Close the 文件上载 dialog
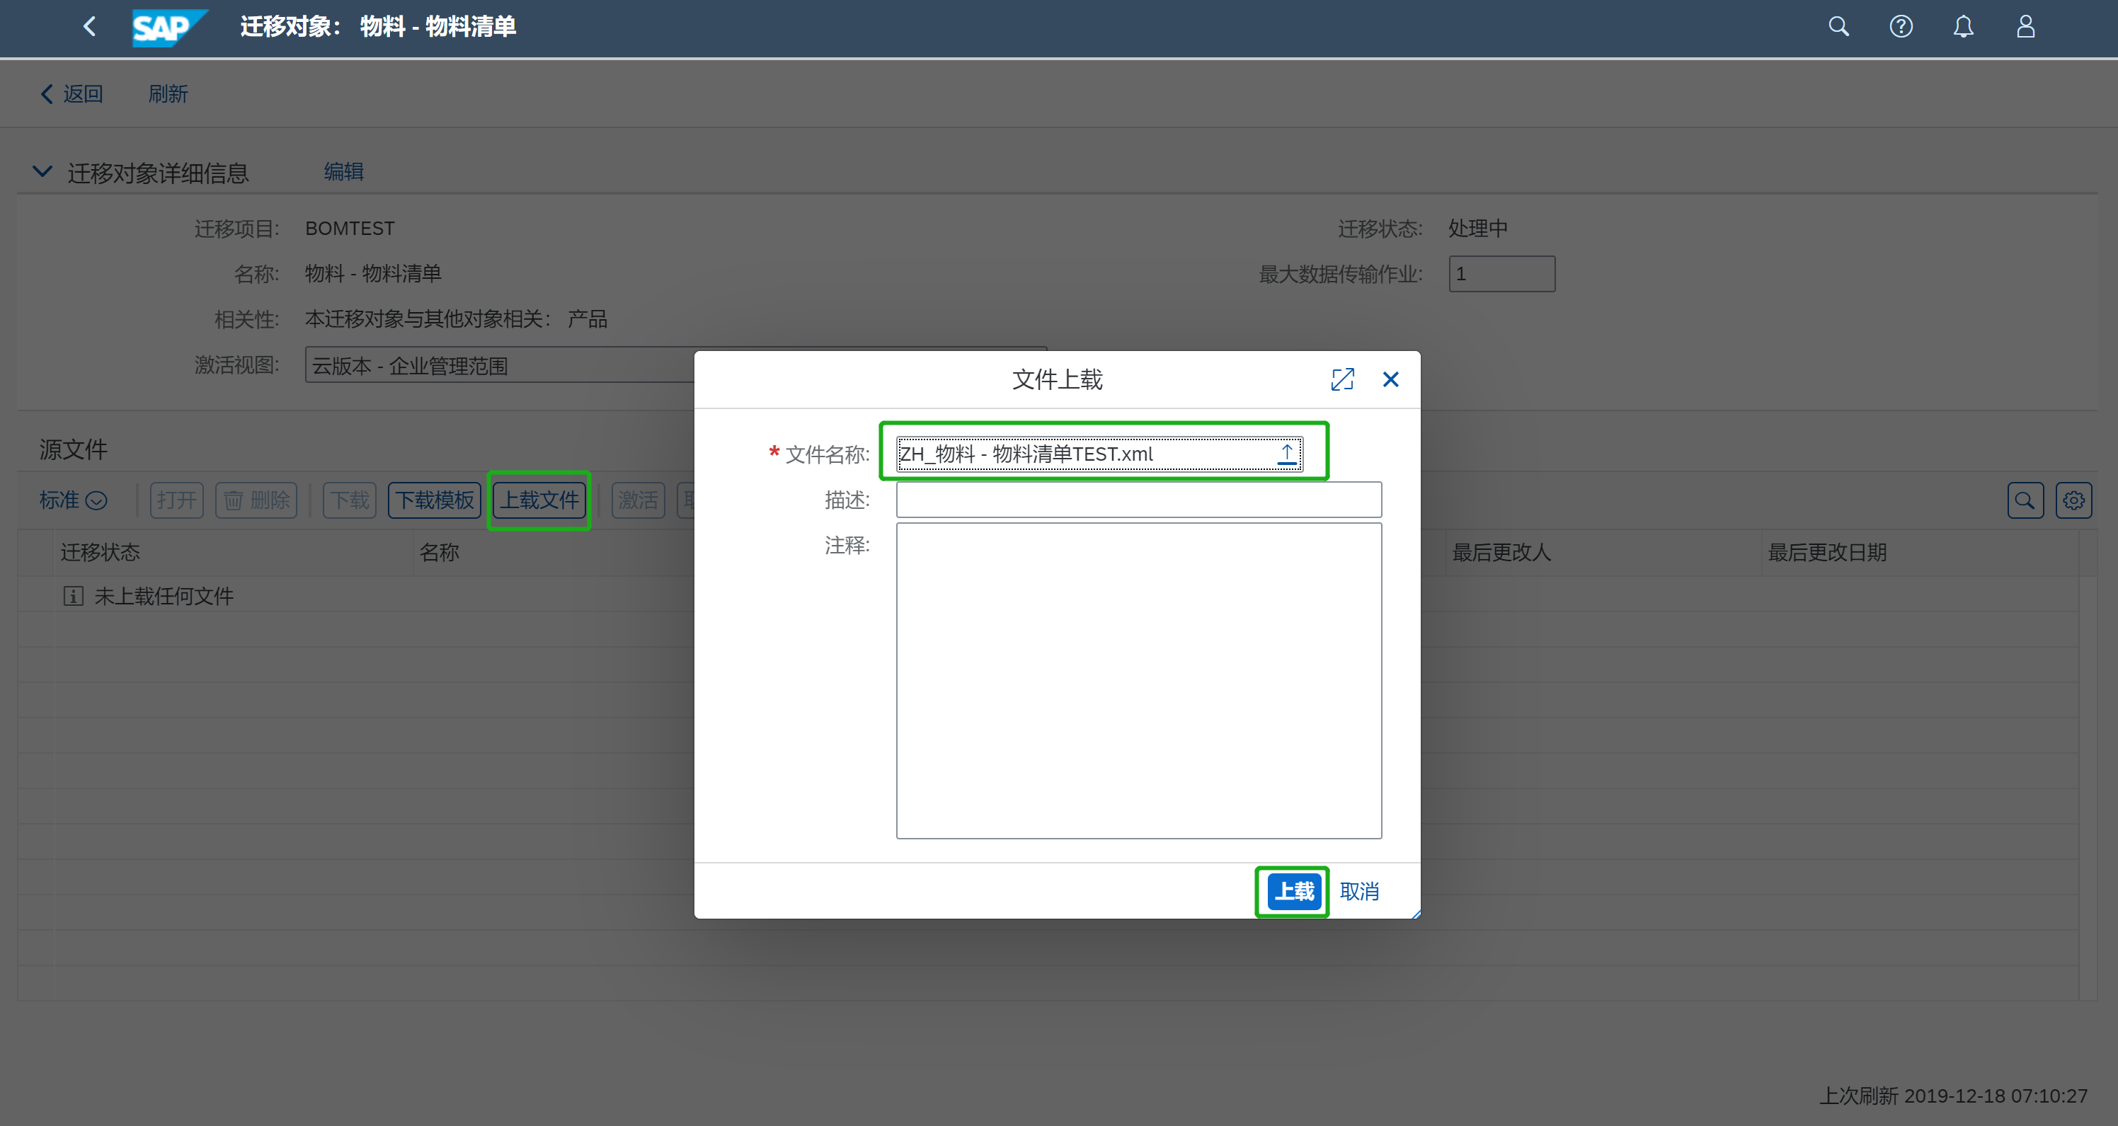The width and height of the screenshot is (2118, 1126). (x=1390, y=379)
